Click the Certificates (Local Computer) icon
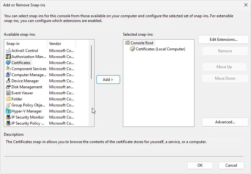The height and width of the screenshot is (174, 251). coord(133,49)
